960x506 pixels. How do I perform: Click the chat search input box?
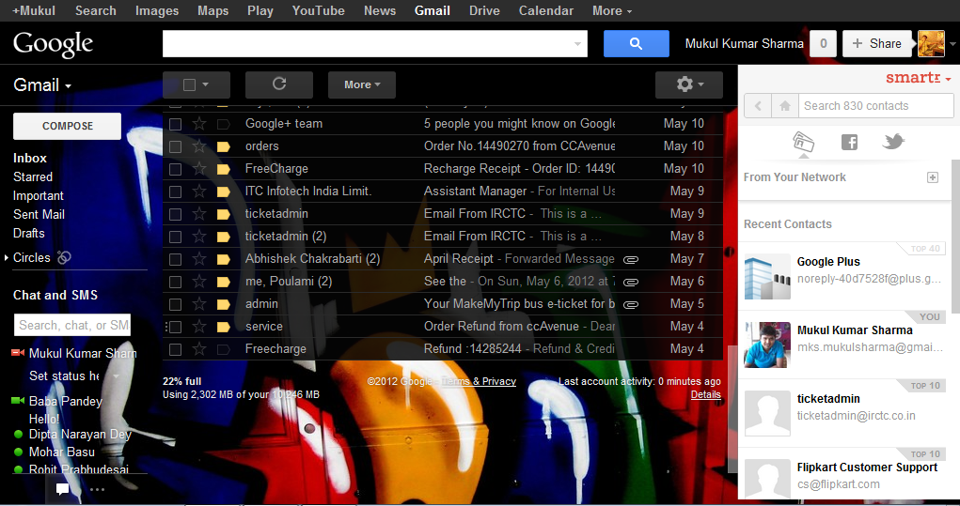tap(72, 325)
